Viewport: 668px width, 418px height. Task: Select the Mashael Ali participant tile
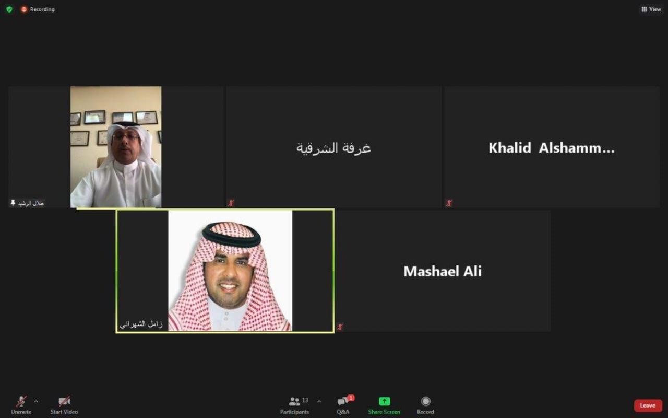click(x=443, y=271)
